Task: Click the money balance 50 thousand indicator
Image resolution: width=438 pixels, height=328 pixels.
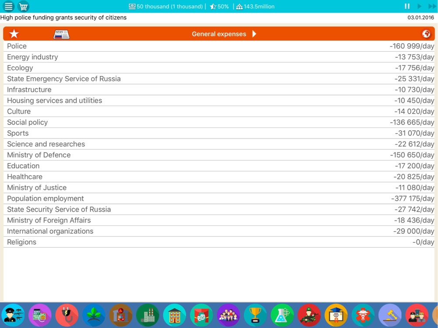Action: 166,7
